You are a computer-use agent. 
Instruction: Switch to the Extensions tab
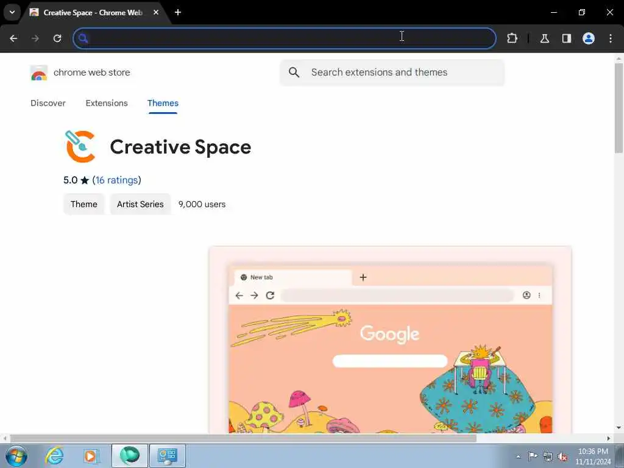pos(107,103)
